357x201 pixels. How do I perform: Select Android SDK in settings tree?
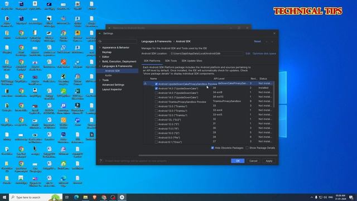(x=112, y=71)
